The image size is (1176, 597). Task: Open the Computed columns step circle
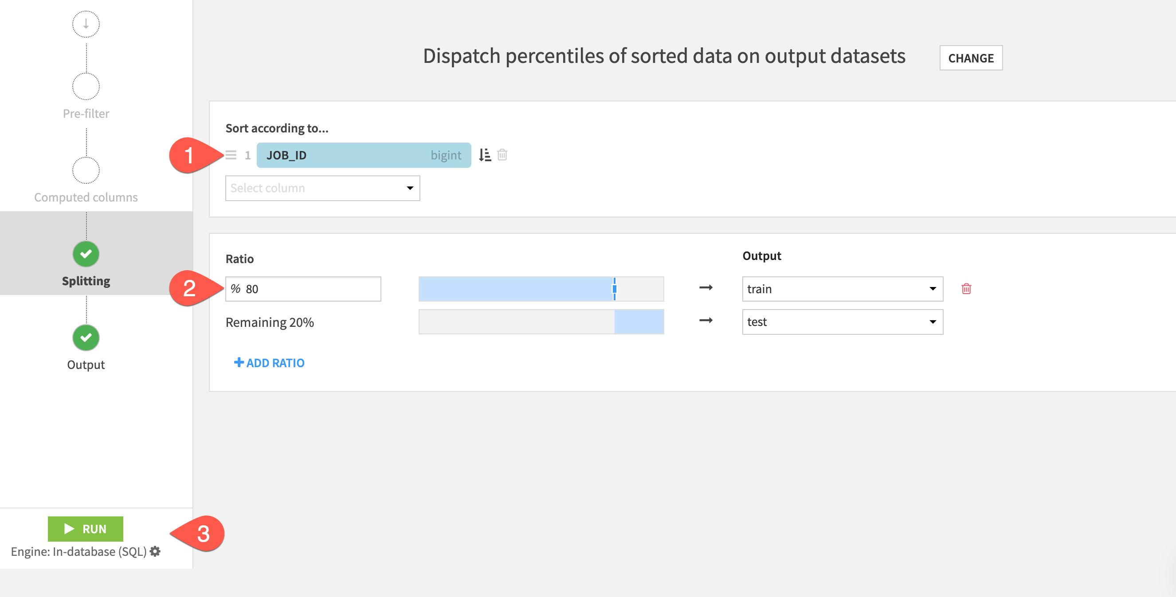[x=86, y=170]
